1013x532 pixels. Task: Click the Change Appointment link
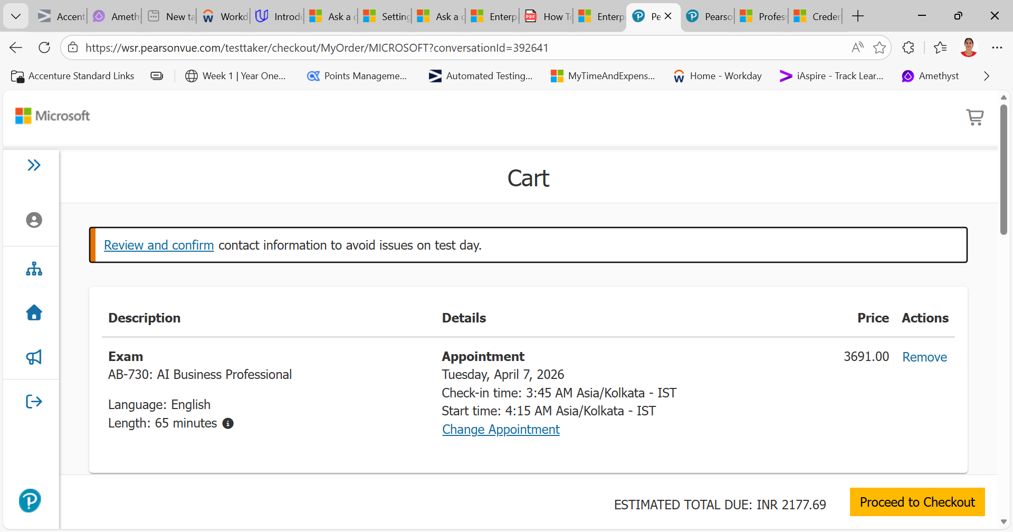click(x=501, y=430)
